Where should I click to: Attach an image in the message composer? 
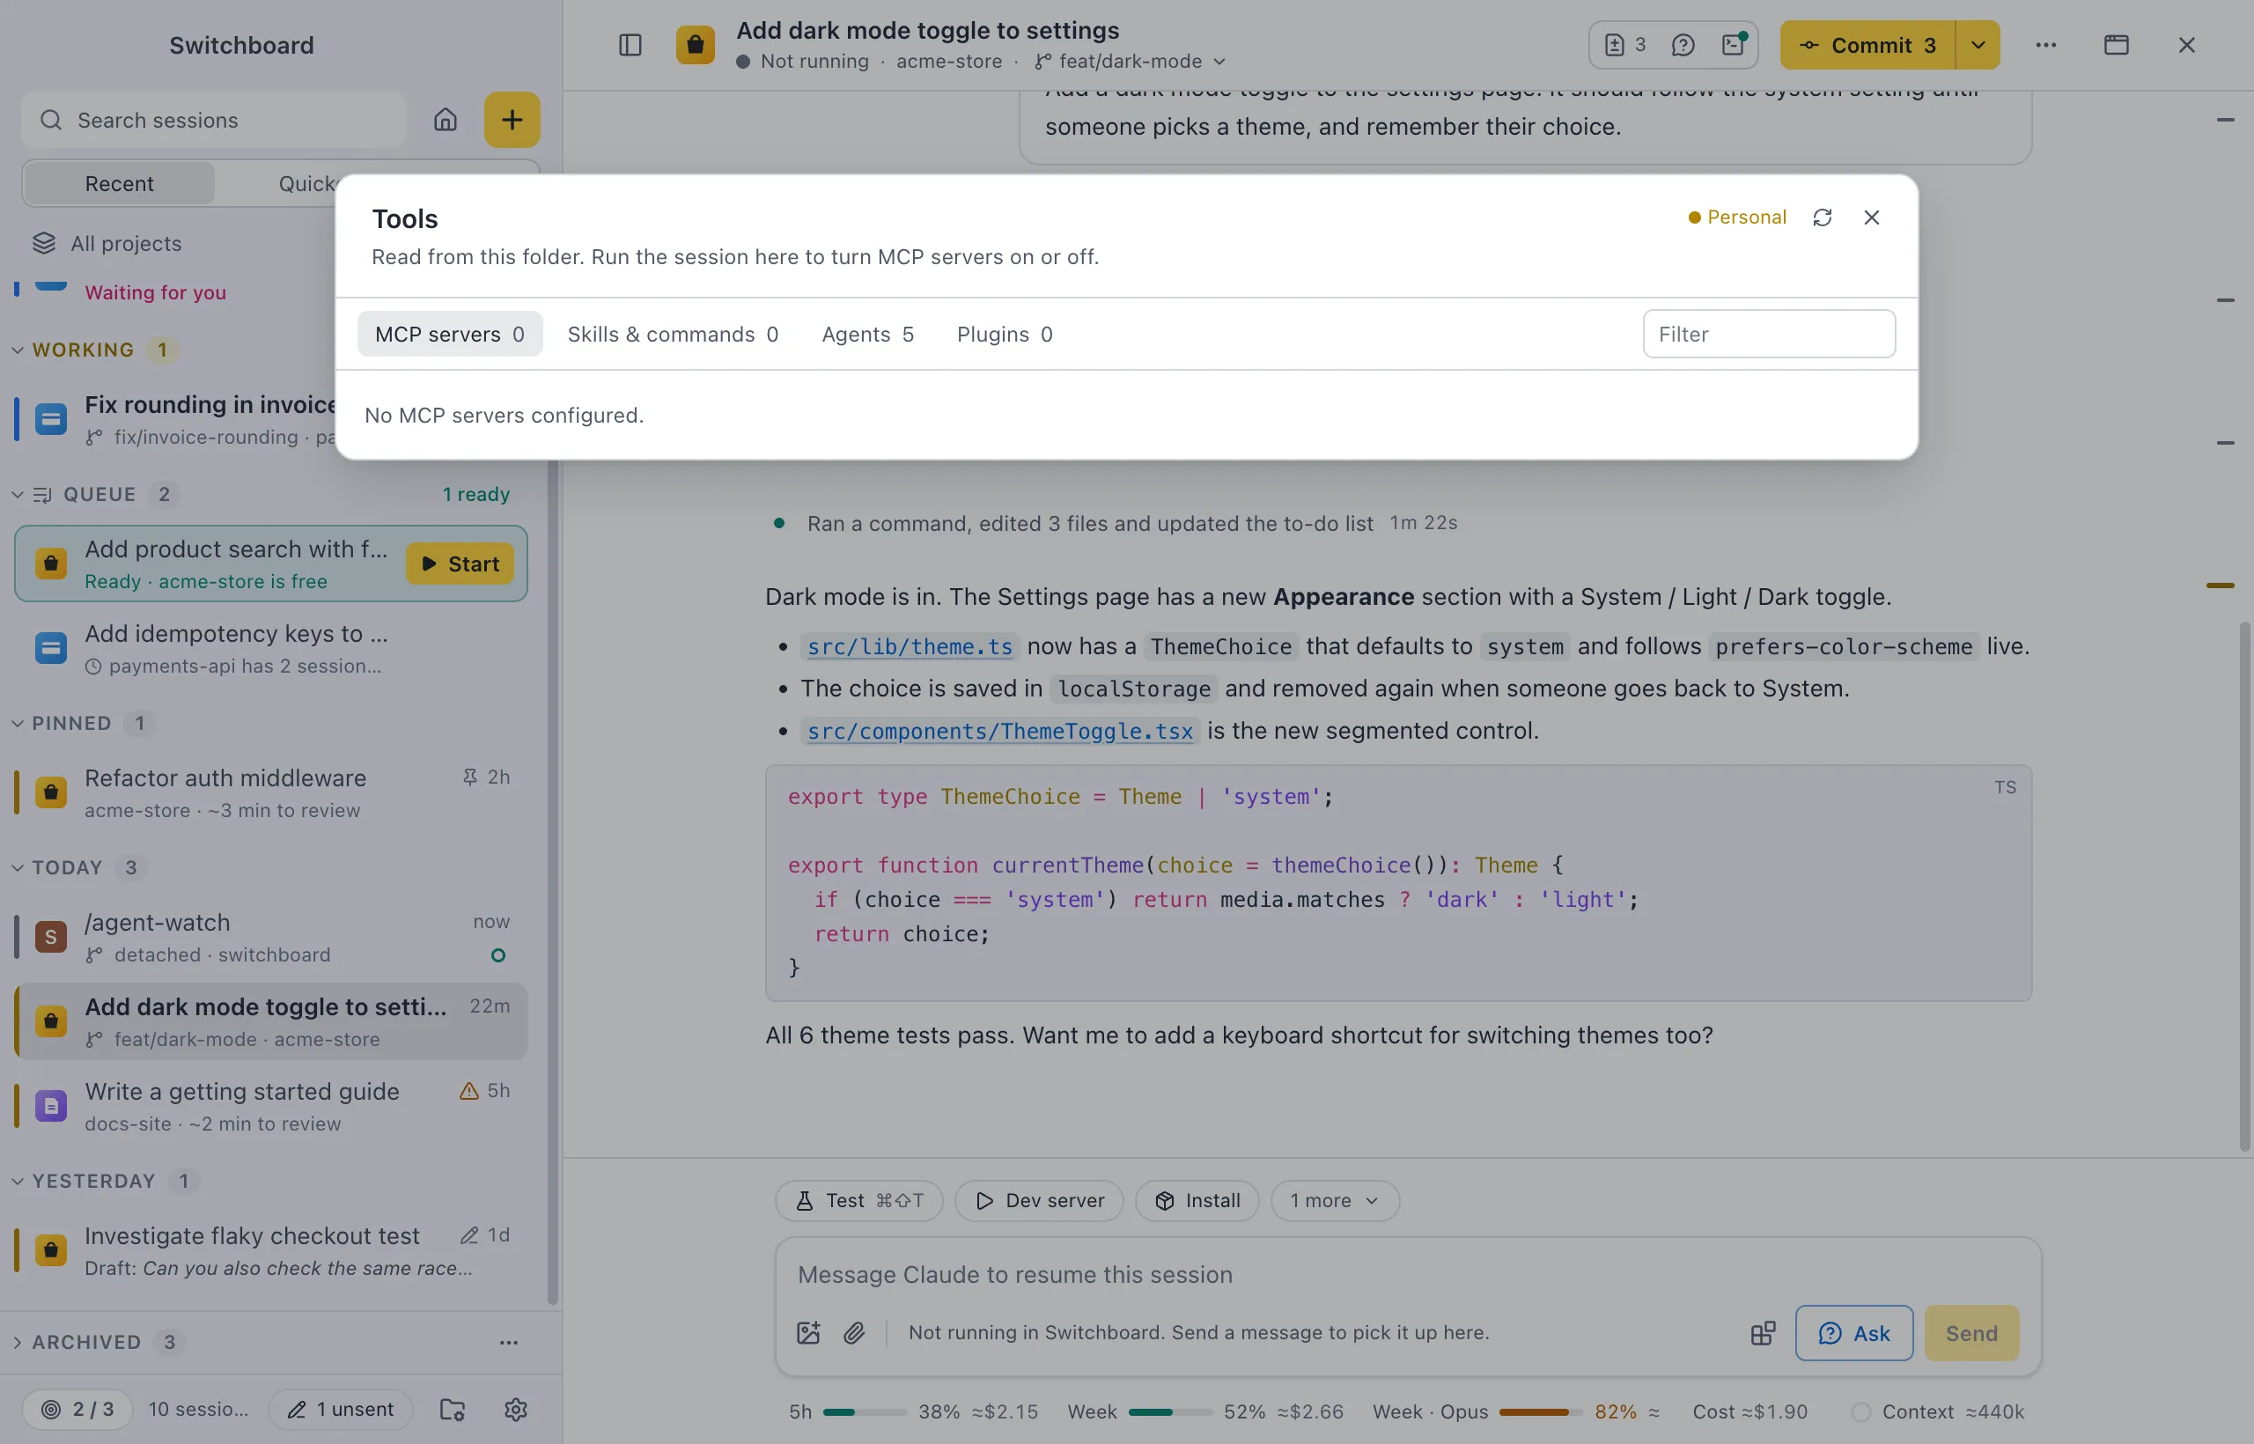click(x=808, y=1332)
